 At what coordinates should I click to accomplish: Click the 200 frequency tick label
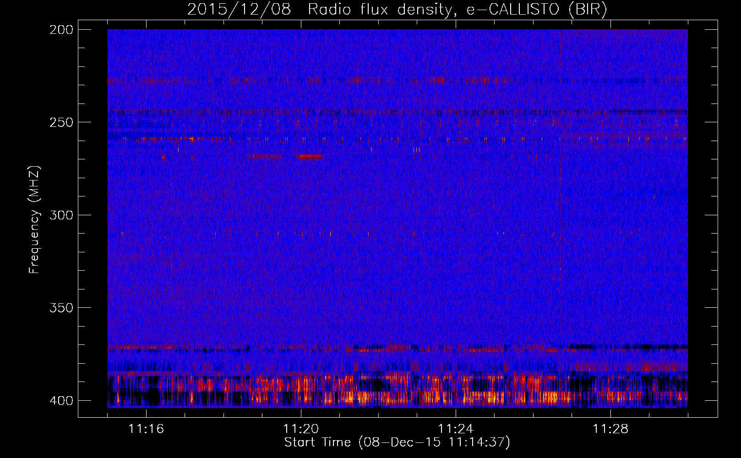pos(61,30)
